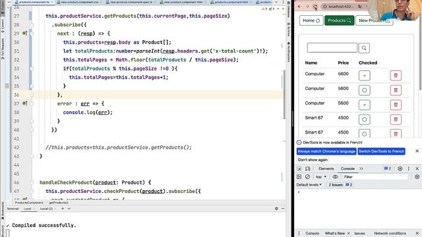The height and width of the screenshot is (237, 422).
Task: Add a new terminal session tab
Action: click(63, 209)
